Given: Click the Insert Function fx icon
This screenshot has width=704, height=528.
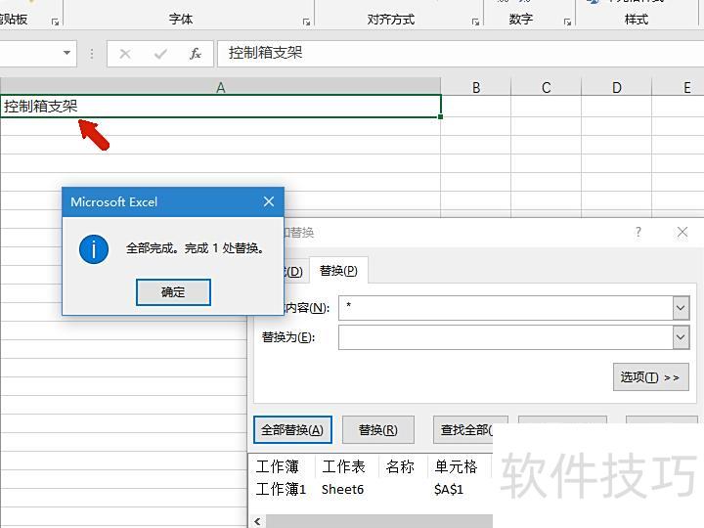Looking at the screenshot, I should click(x=196, y=54).
